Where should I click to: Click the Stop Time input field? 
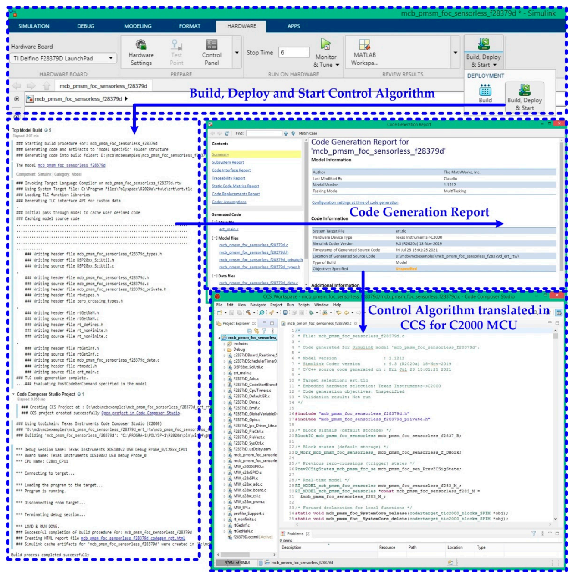(x=294, y=52)
